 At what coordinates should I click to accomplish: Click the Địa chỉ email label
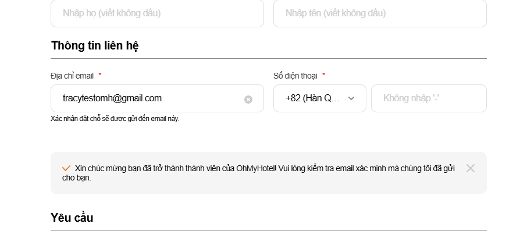click(x=72, y=75)
